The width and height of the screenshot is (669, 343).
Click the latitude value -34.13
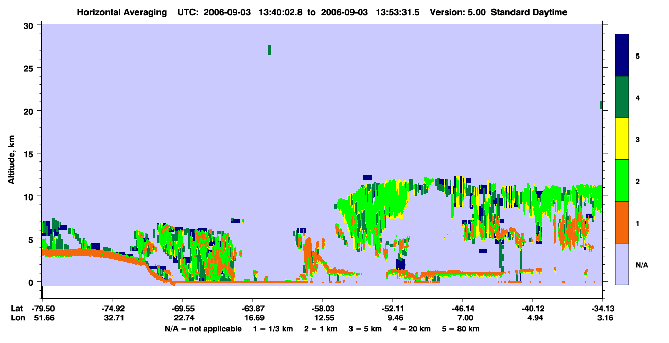602,309
